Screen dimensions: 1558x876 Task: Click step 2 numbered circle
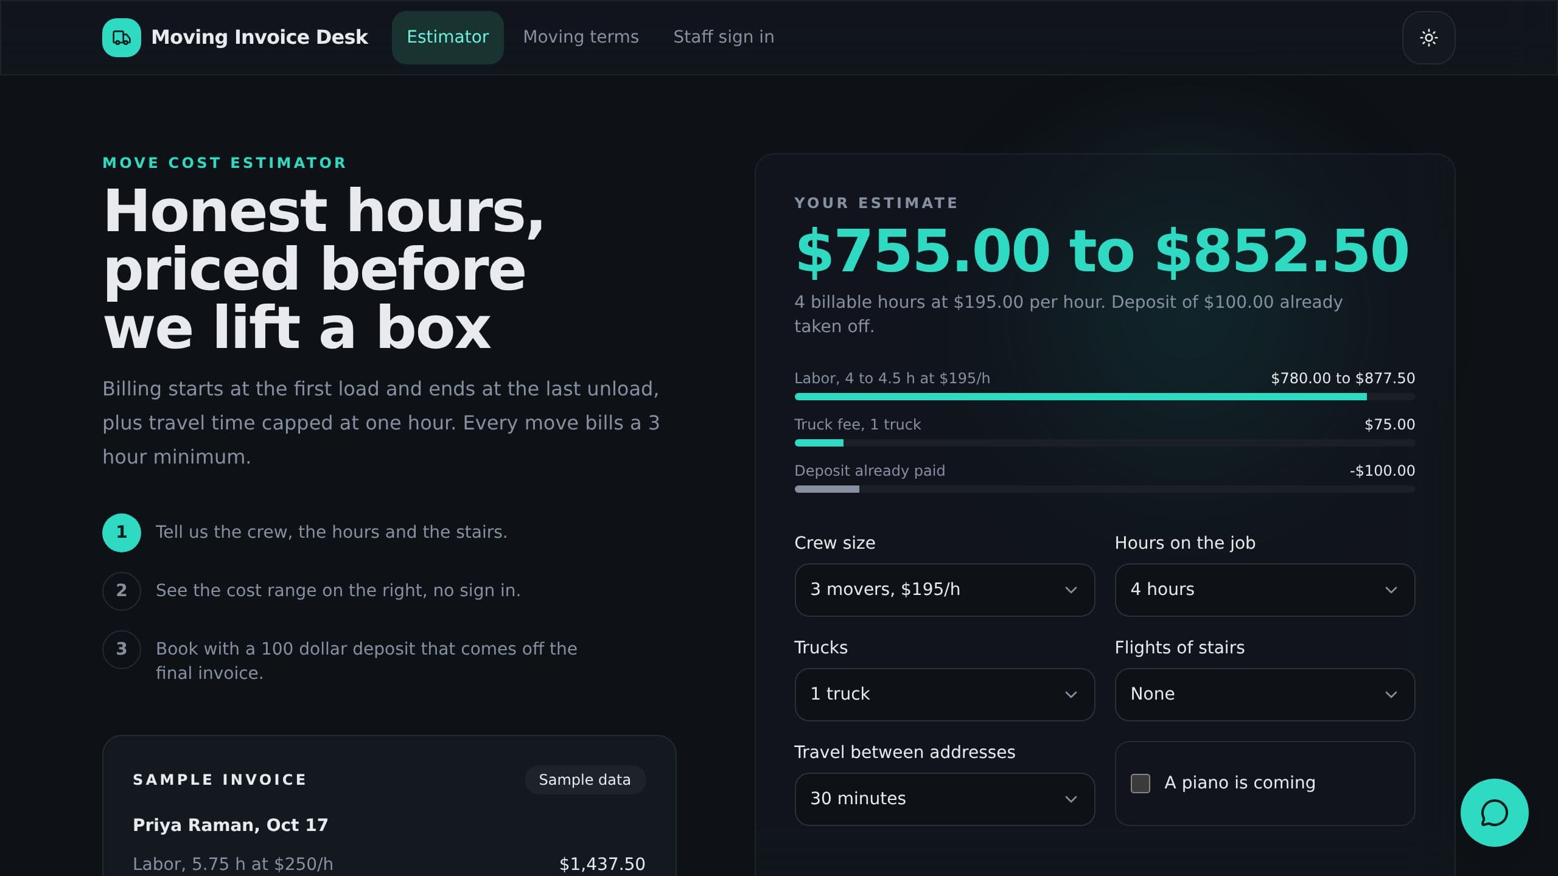(121, 591)
